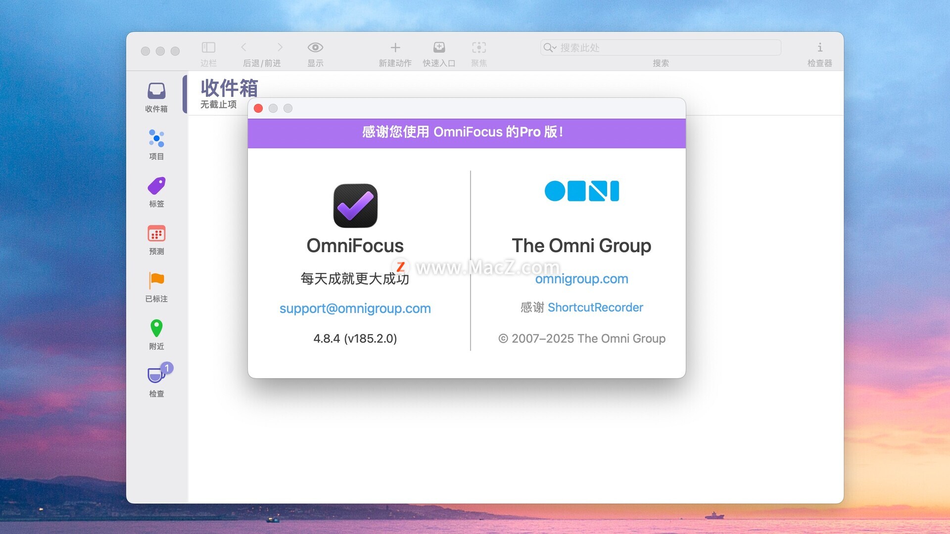Open Quick Entry (快速入口) from toolbar

tap(439, 47)
